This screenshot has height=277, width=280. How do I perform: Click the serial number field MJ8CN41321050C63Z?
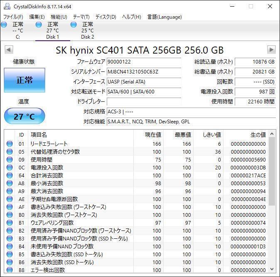pyautogui.click(x=144, y=72)
